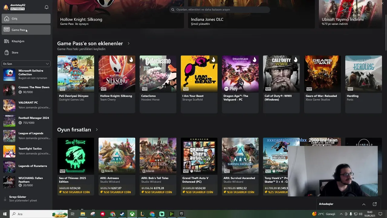The width and height of the screenshot is (387, 218).
Task: Click the Xbox app taskbar icon
Action: [x=132, y=214]
